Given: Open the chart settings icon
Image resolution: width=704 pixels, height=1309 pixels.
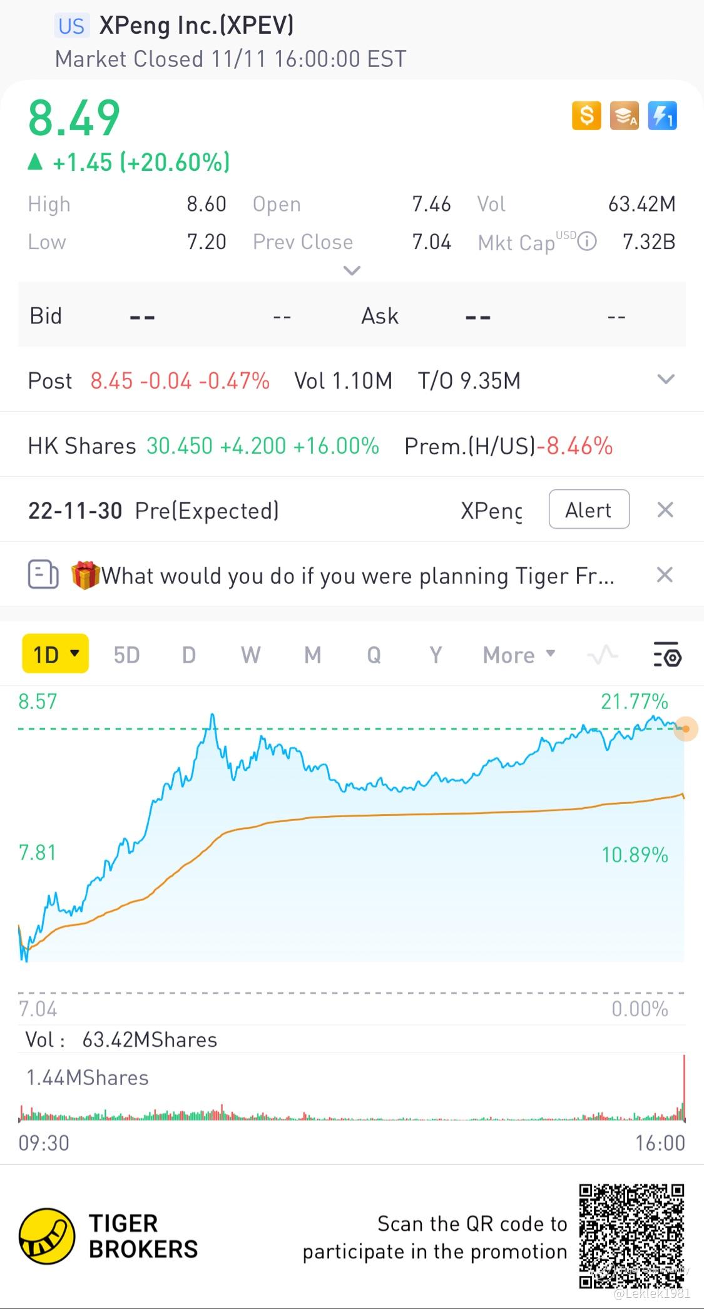Looking at the screenshot, I should click(667, 654).
